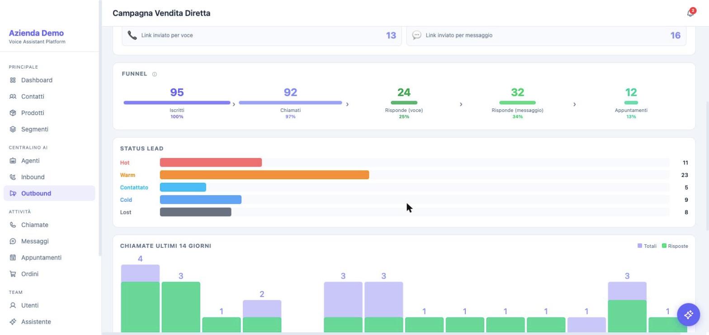Click the Dashboard grid icon

13,80
